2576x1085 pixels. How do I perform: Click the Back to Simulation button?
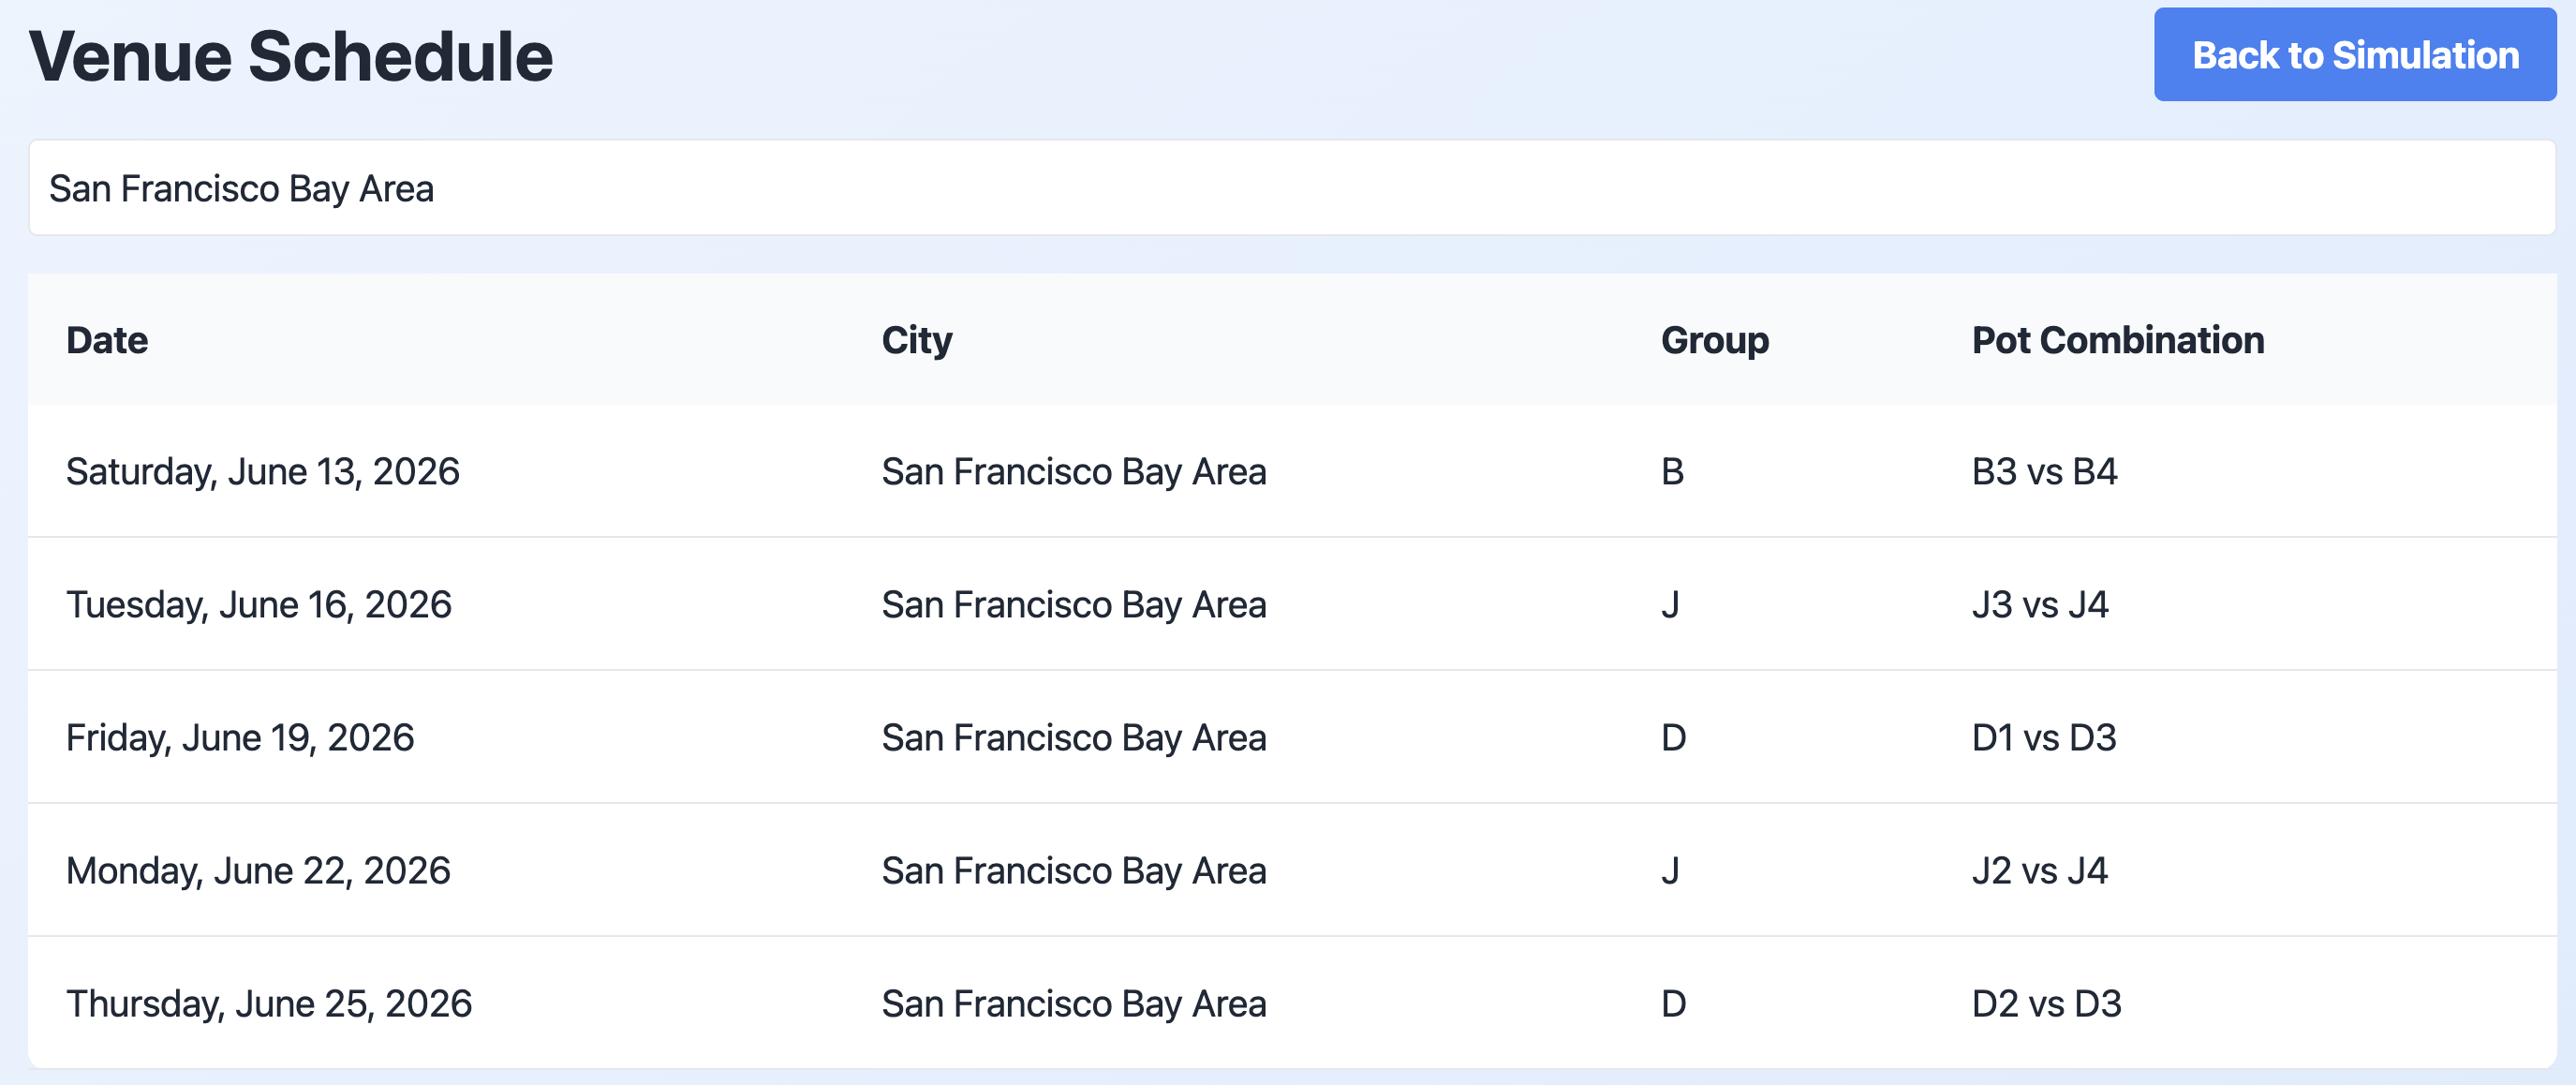pos(2354,55)
